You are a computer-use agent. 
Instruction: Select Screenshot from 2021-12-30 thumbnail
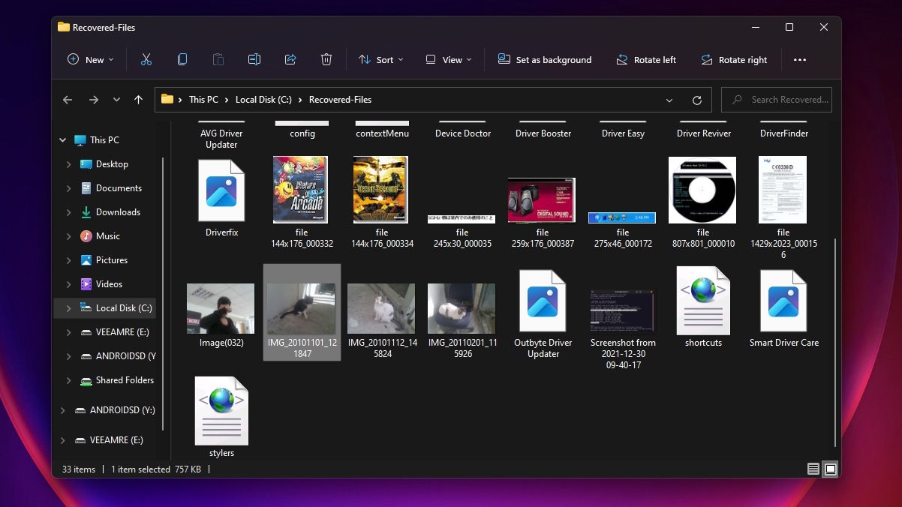(622, 310)
